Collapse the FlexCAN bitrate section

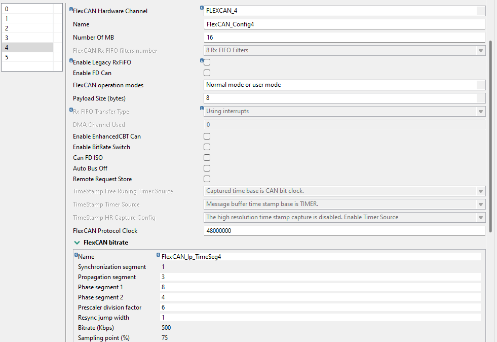pos(77,243)
